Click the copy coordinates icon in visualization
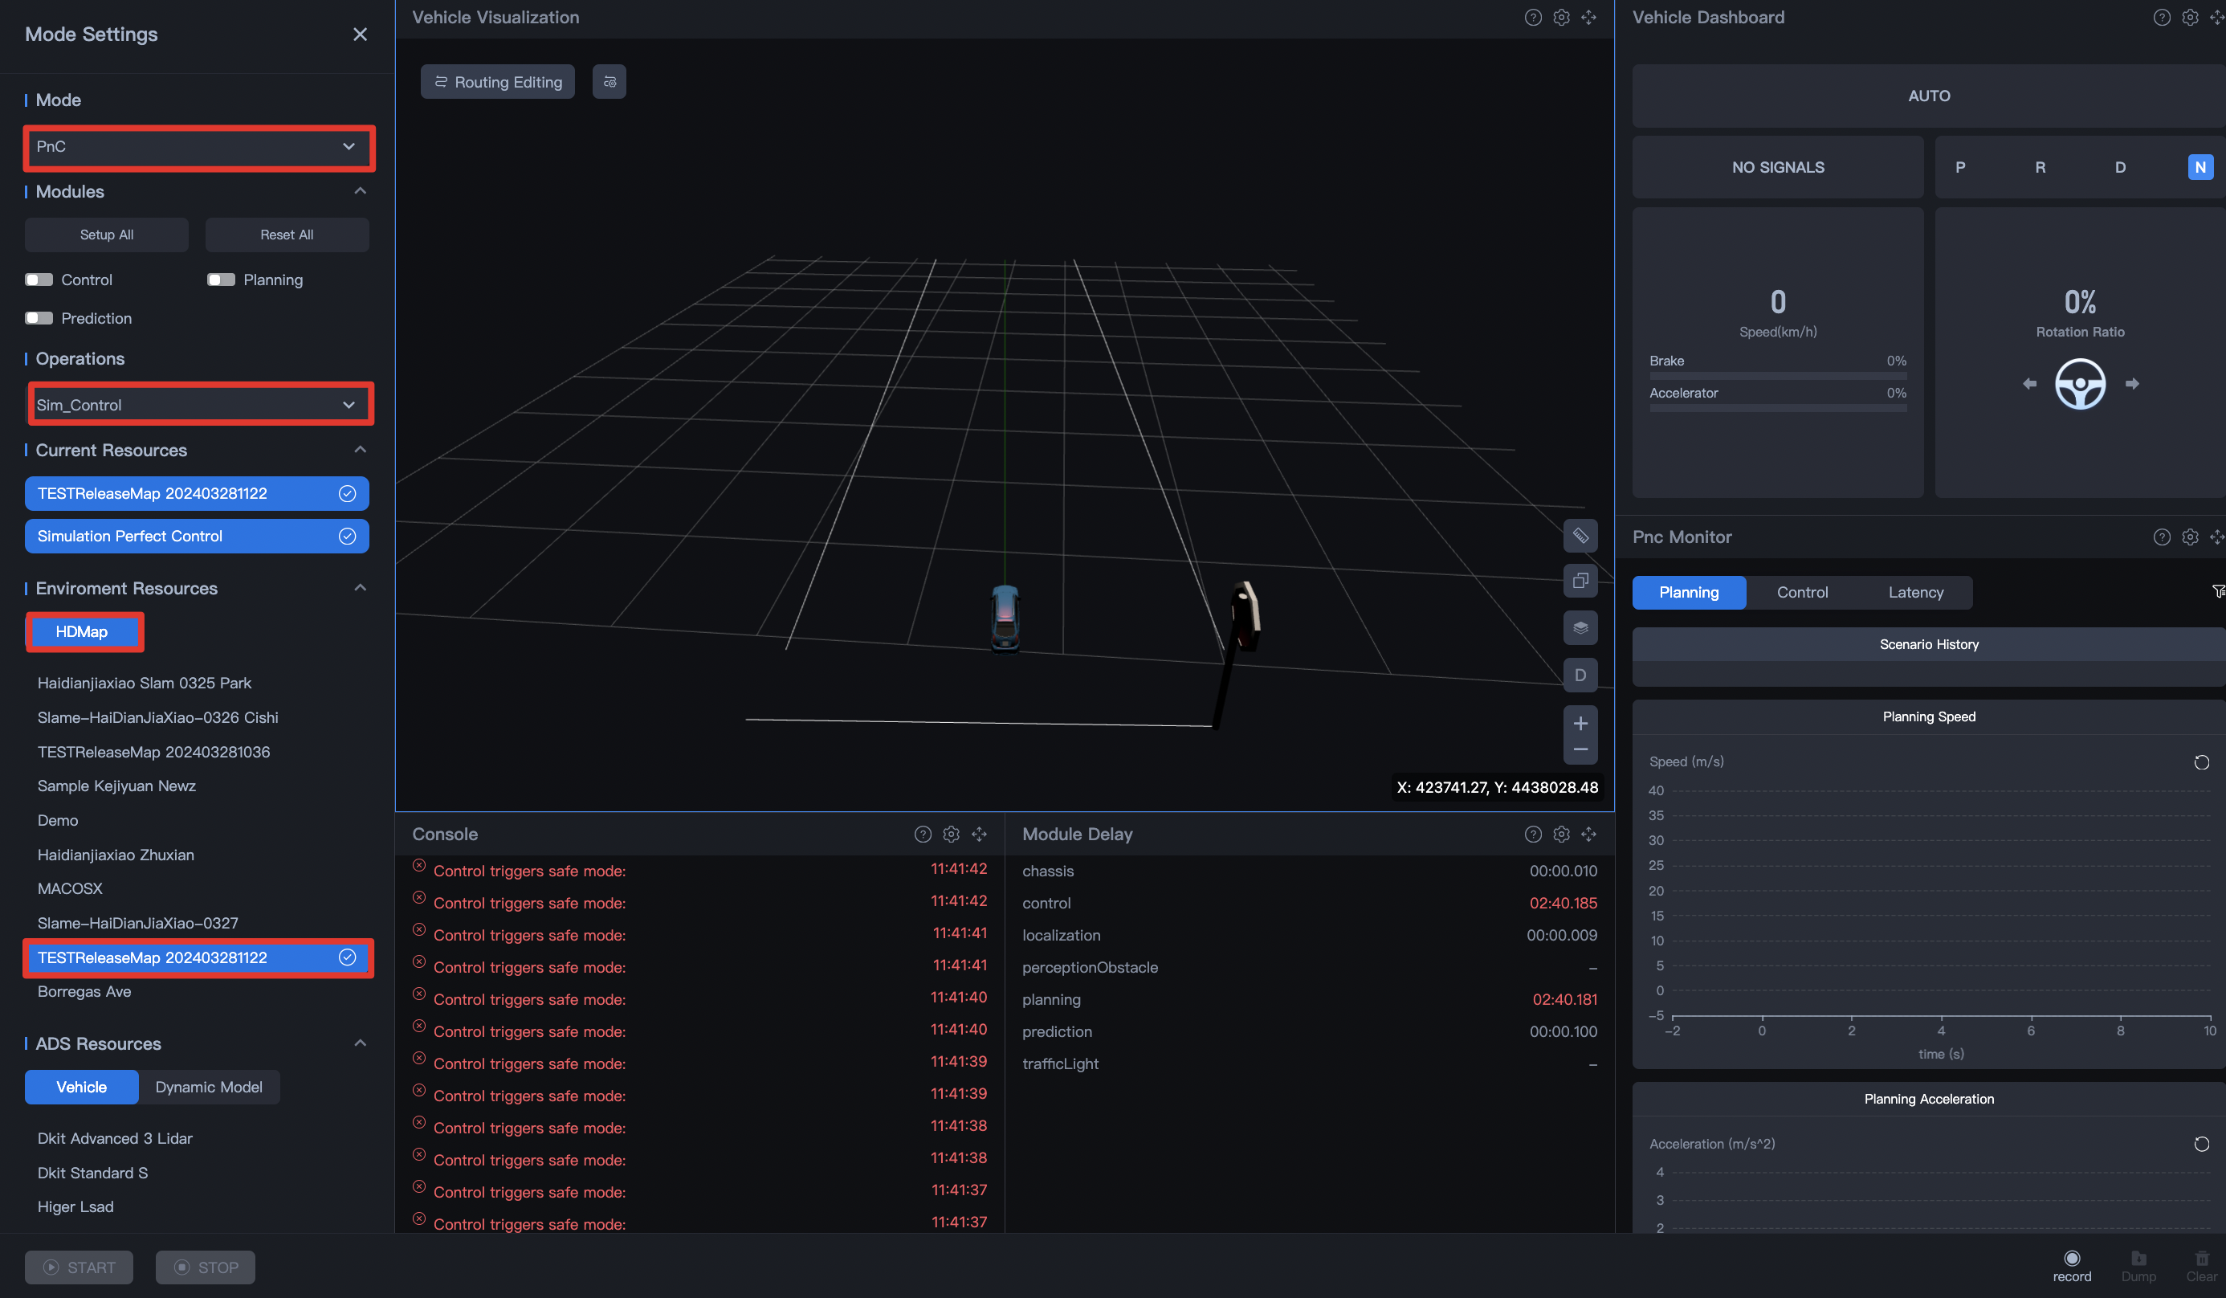This screenshot has width=2226, height=1298. pos(1580,581)
